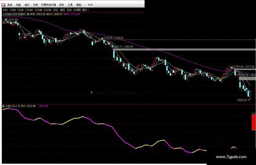Viewport: 256px width, 165px height.
Task: Select the purple MA60 indicator label
Action: click(x=72, y=14)
